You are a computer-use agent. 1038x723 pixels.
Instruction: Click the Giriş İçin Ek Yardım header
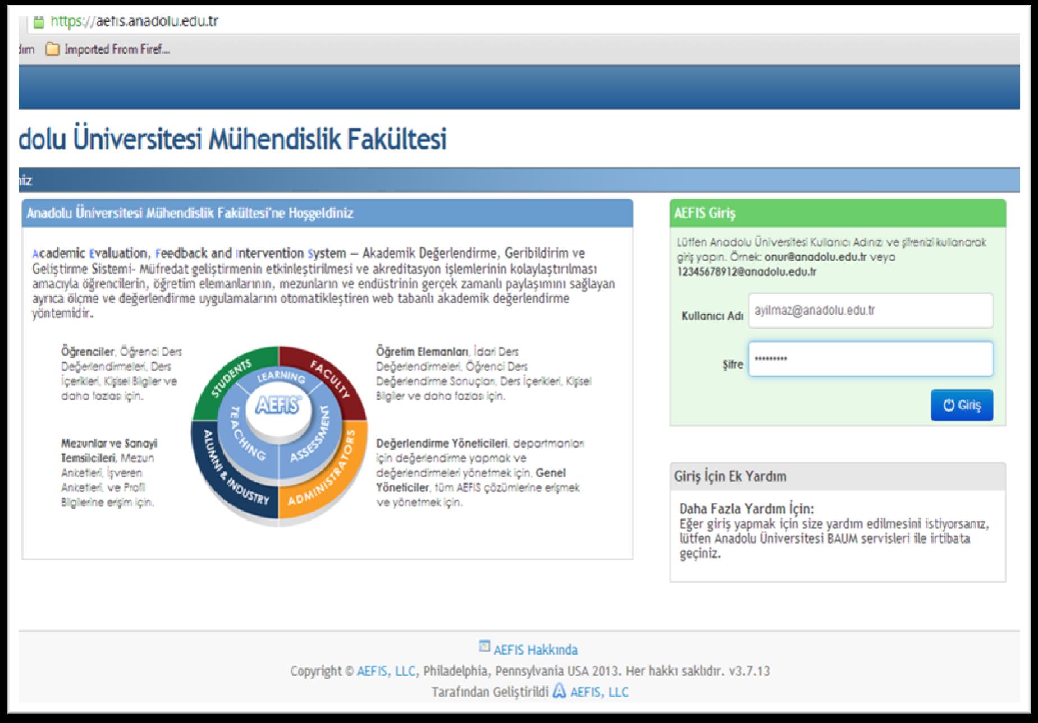point(838,476)
